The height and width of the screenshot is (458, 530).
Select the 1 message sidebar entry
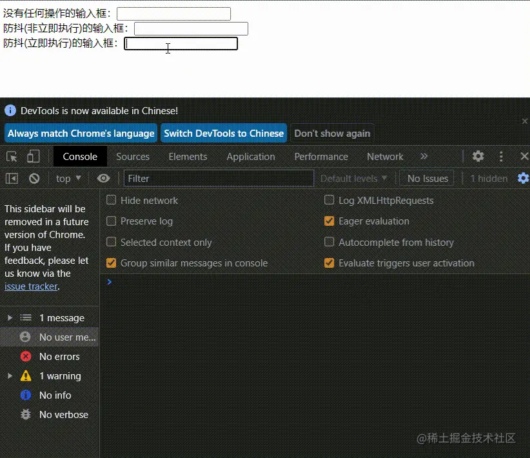coord(50,317)
